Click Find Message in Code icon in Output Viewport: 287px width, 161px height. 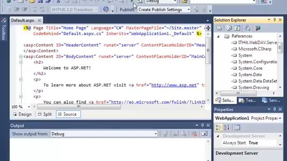point(165,134)
